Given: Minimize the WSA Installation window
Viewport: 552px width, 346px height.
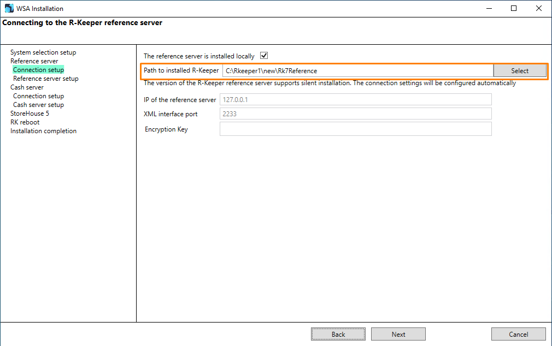Looking at the screenshot, I should tap(489, 8).
